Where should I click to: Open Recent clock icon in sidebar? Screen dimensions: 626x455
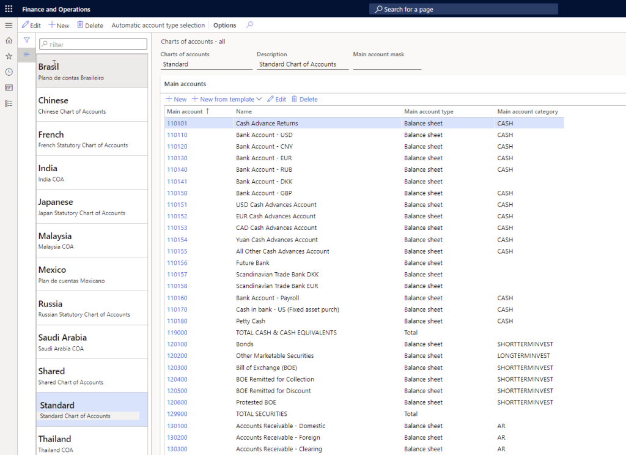click(x=9, y=72)
